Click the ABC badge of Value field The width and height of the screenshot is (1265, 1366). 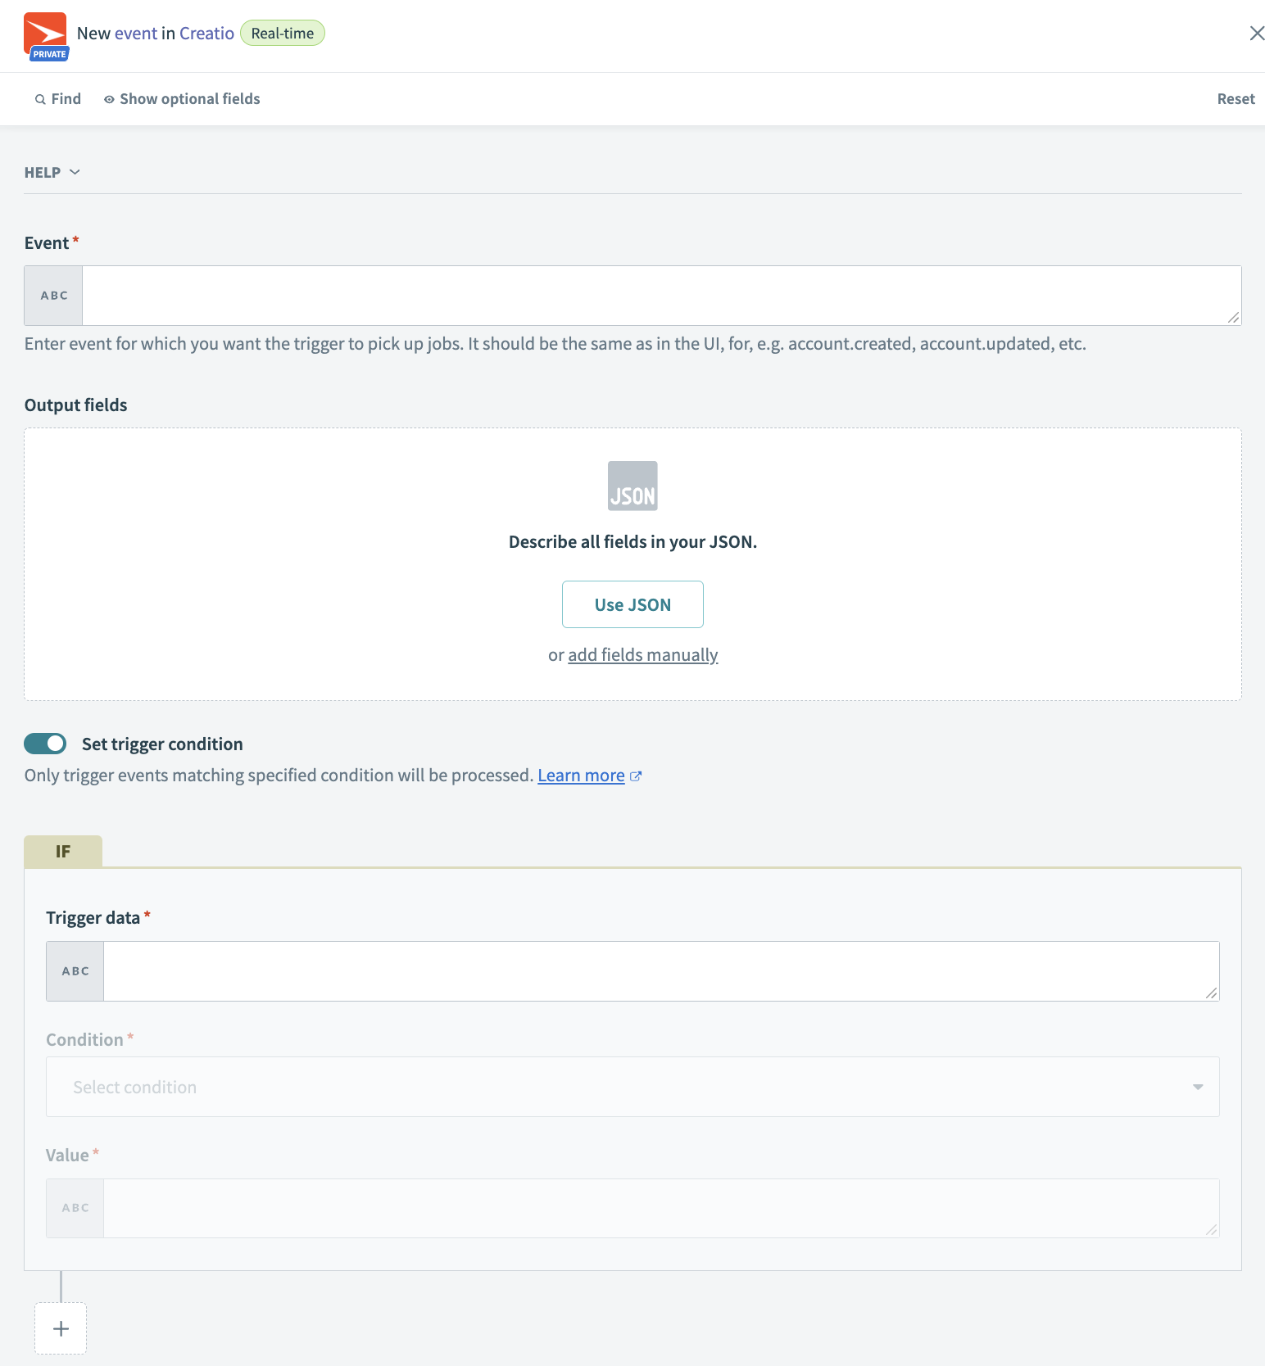click(x=75, y=1208)
